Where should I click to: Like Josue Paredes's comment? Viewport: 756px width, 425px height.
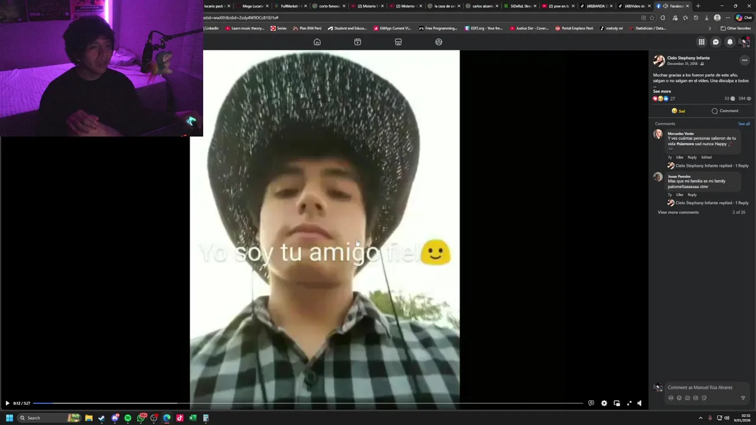(679, 195)
